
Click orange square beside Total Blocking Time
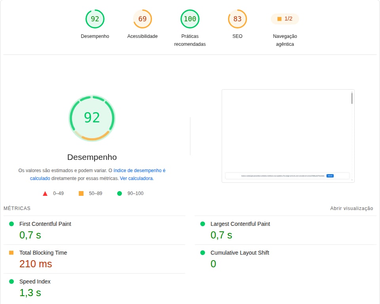11,253
